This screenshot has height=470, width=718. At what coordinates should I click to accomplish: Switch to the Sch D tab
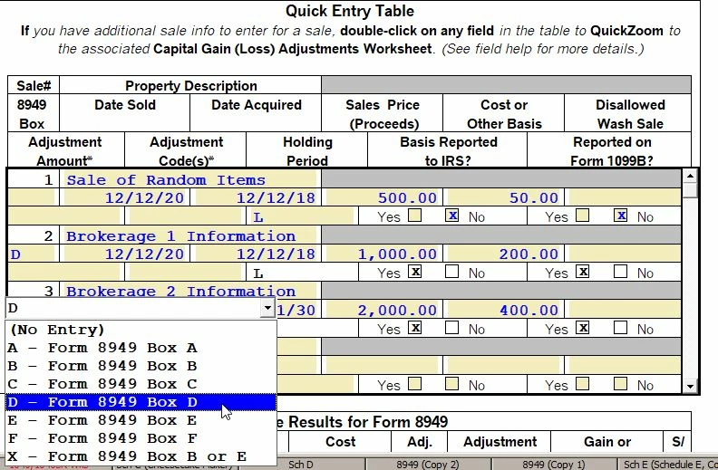click(x=300, y=465)
